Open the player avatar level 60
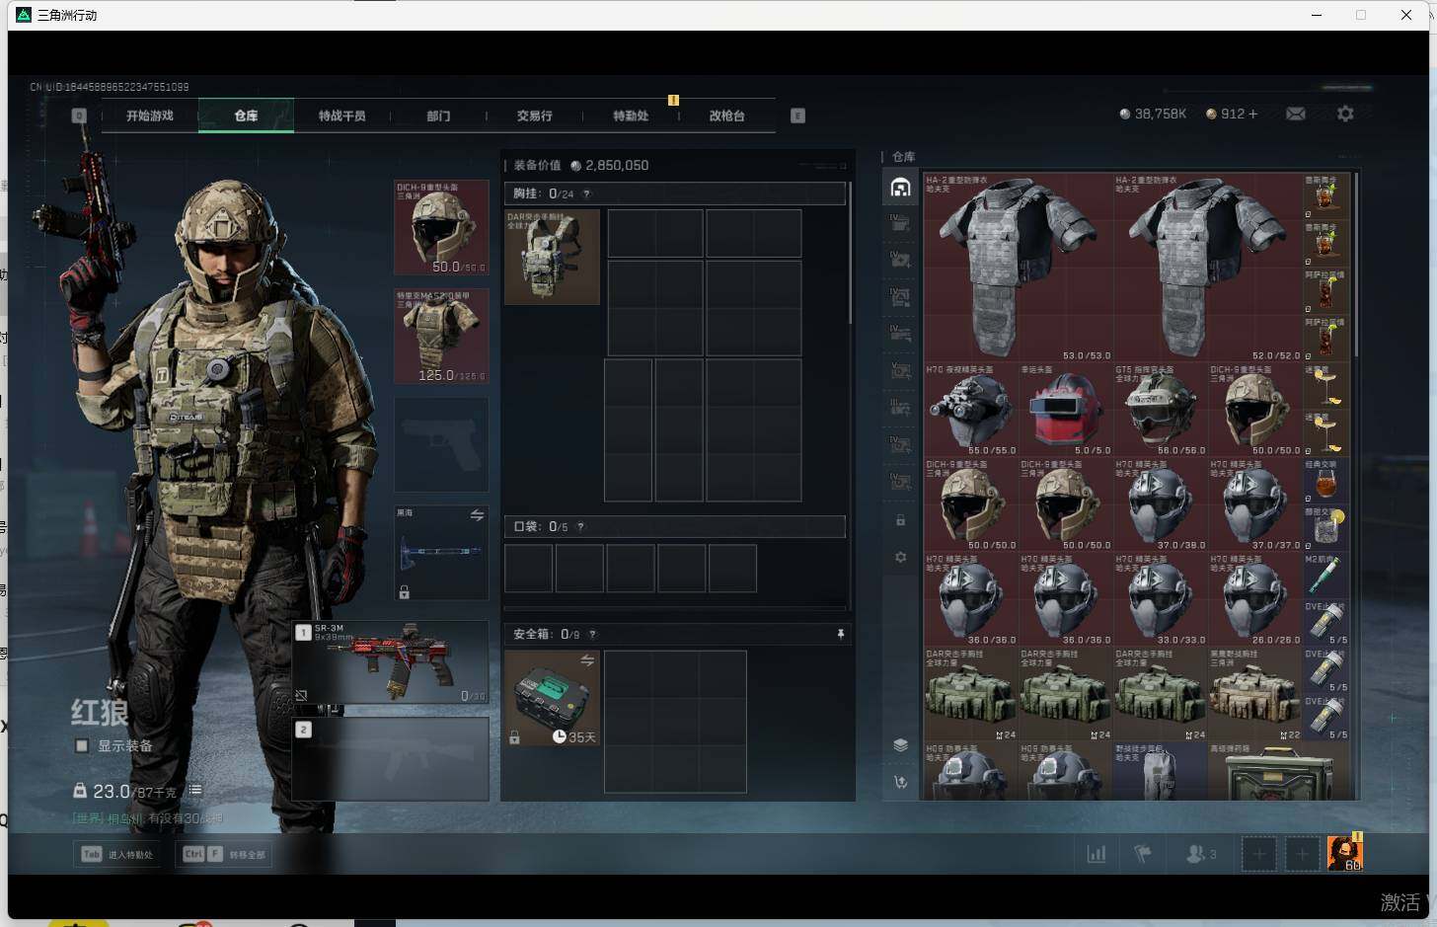The width and height of the screenshot is (1437, 927). coord(1344,853)
